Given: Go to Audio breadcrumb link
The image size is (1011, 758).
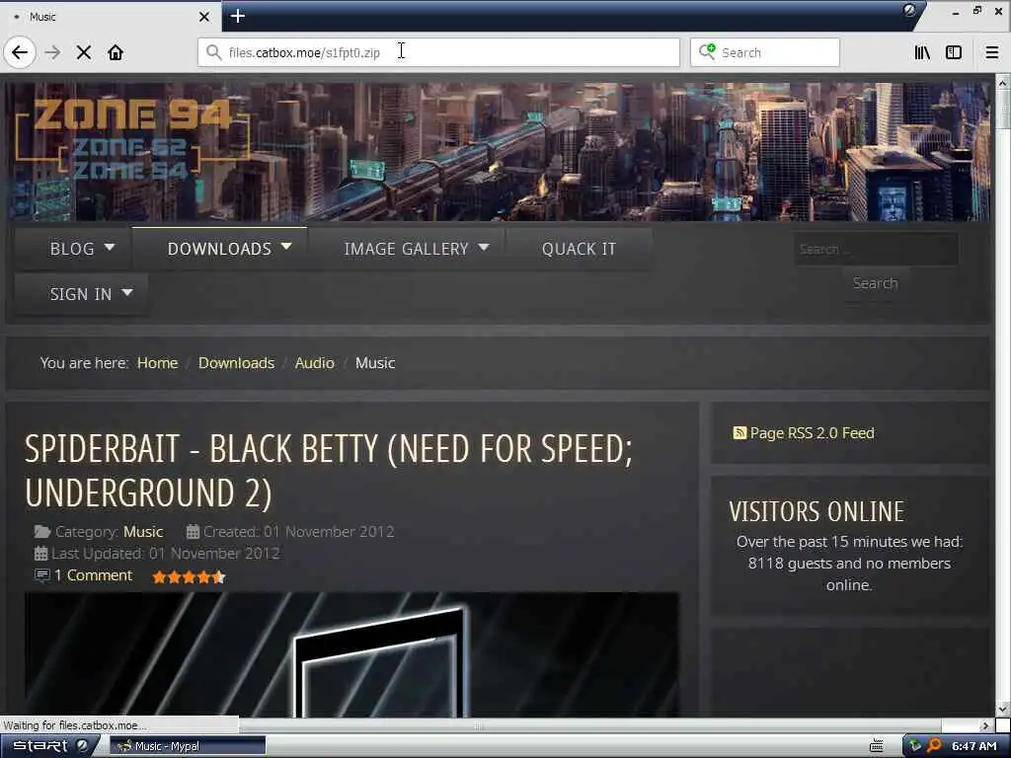Looking at the screenshot, I should [x=315, y=363].
